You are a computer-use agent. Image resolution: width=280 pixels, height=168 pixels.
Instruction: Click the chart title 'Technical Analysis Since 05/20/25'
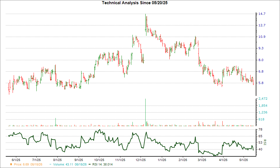pos(135,3)
